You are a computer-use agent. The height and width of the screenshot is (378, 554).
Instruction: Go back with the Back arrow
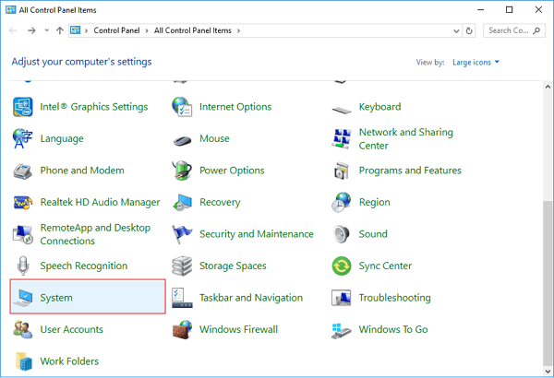13,30
